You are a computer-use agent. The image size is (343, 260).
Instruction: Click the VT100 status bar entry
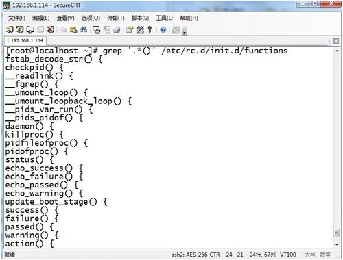click(288, 255)
